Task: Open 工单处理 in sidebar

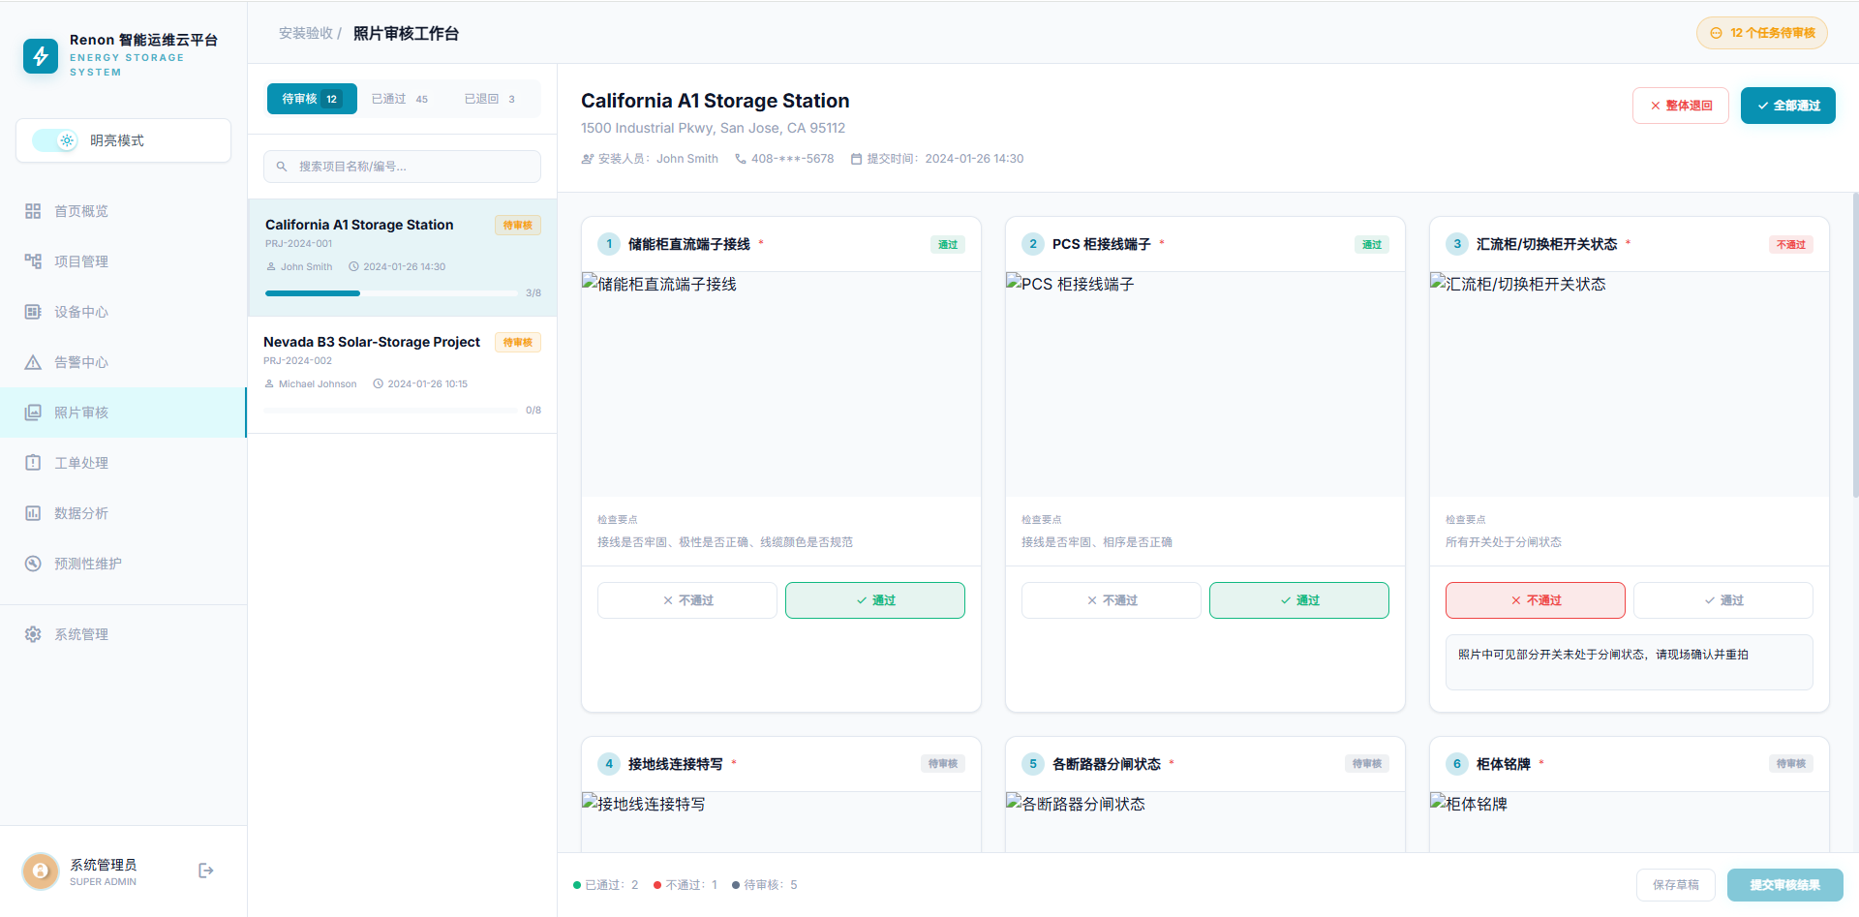Action: (x=81, y=463)
